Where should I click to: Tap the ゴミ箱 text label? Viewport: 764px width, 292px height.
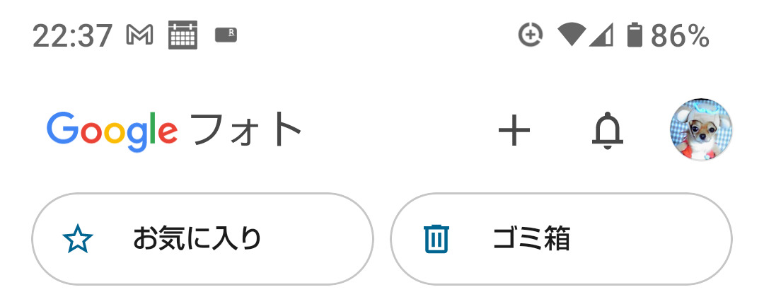[x=531, y=239]
